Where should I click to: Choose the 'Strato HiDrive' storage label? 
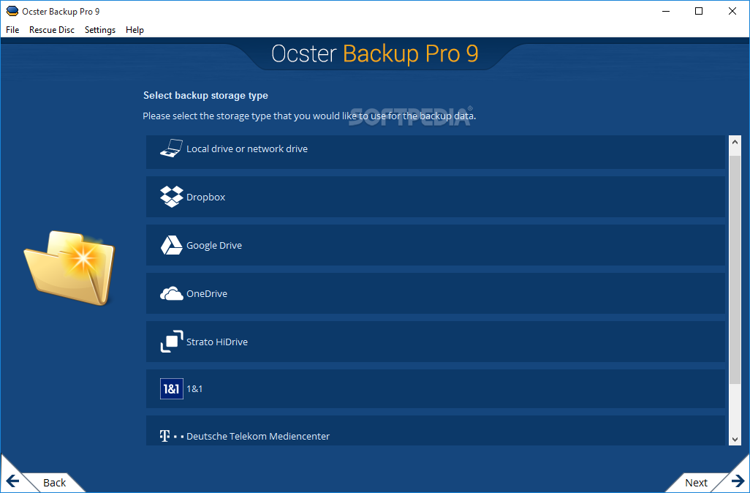216,342
